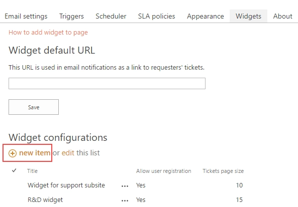
Task: Open the Email settings tab
Action: (x=26, y=16)
